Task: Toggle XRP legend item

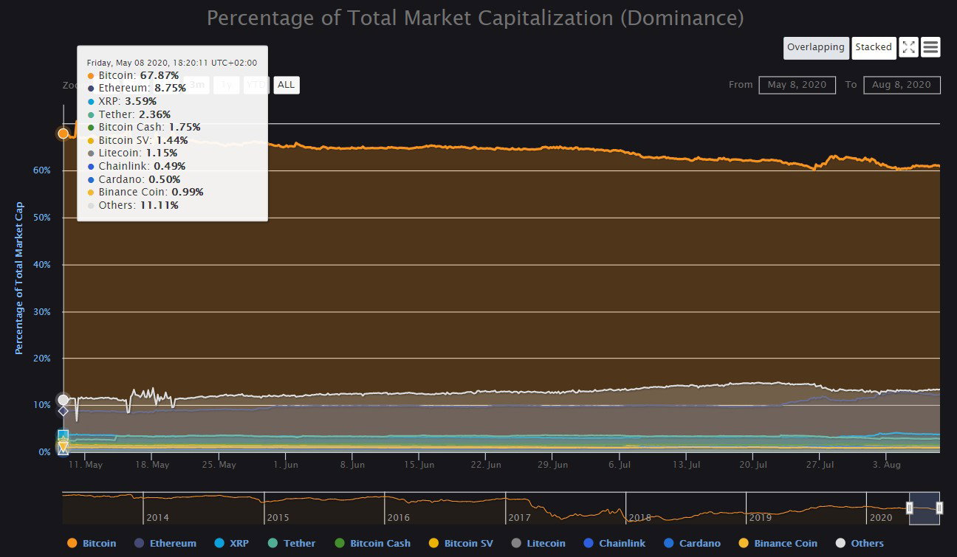Action: [231, 543]
